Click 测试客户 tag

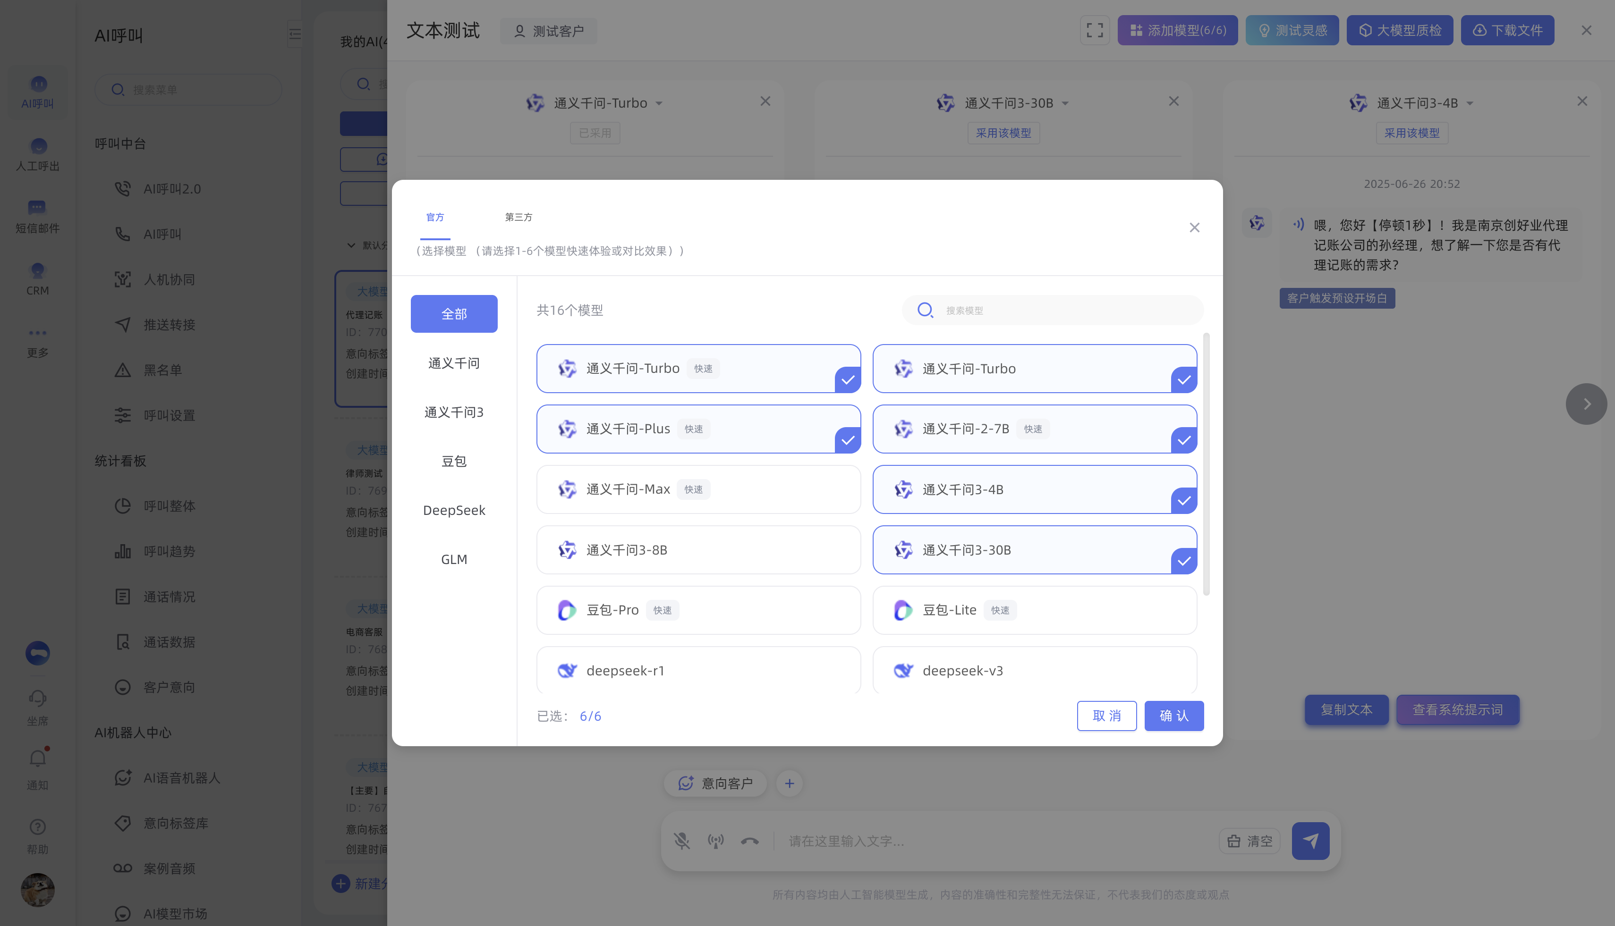tap(549, 31)
